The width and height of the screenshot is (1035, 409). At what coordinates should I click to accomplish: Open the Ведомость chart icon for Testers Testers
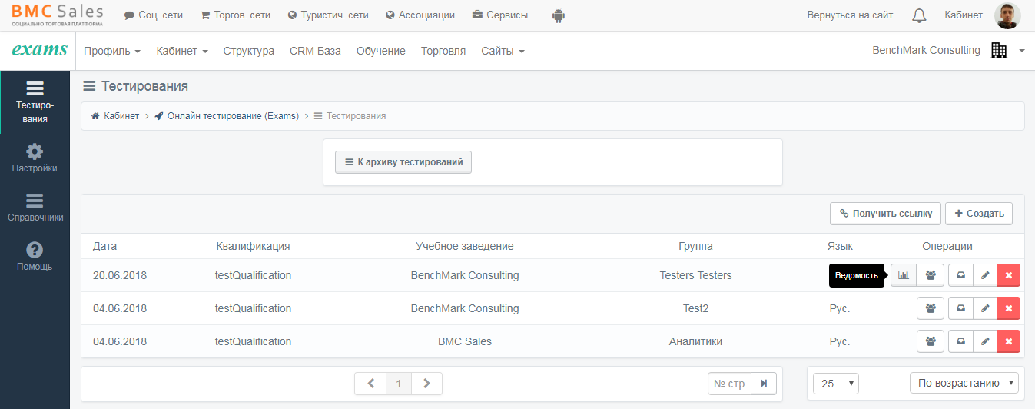click(904, 275)
